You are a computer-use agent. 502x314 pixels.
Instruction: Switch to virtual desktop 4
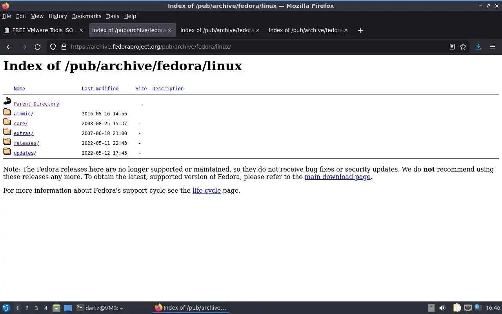point(45,308)
